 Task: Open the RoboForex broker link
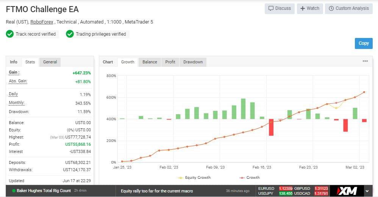(42, 22)
